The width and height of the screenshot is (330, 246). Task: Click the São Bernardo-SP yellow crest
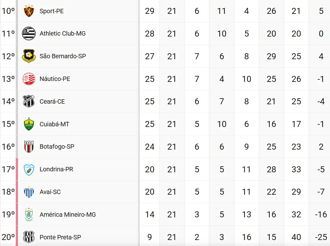29,56
